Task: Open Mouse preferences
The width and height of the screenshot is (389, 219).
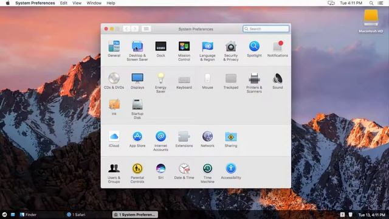Action: (x=207, y=81)
